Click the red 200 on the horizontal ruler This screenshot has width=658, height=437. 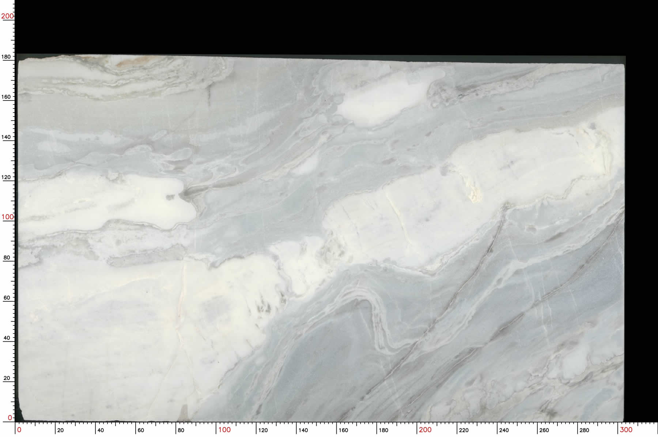pyautogui.click(x=425, y=430)
